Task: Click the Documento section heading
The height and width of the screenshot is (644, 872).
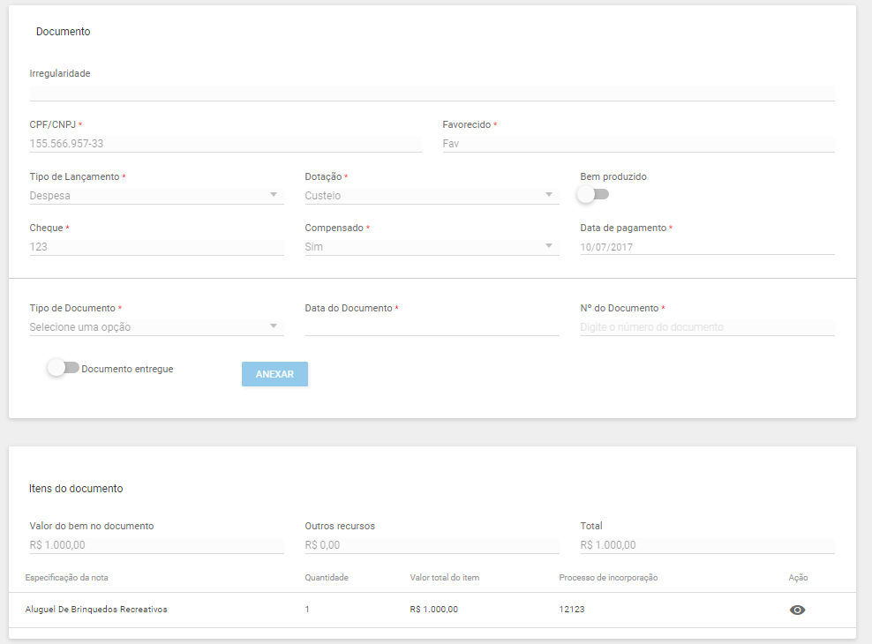Action: tap(64, 32)
